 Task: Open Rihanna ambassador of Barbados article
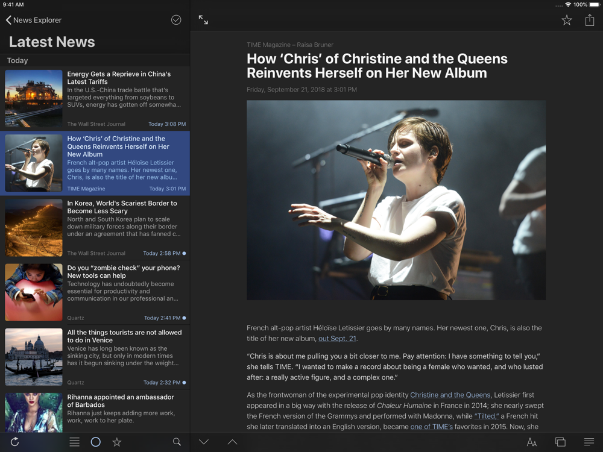(95, 411)
